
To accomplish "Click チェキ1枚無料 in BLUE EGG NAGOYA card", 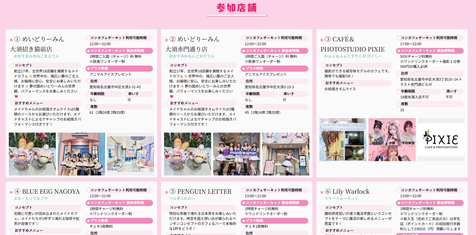I will click(101, 226).
